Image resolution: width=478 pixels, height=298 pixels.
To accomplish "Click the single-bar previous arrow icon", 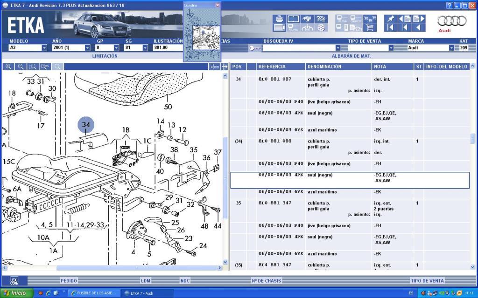I will pyautogui.click(x=405, y=27).
